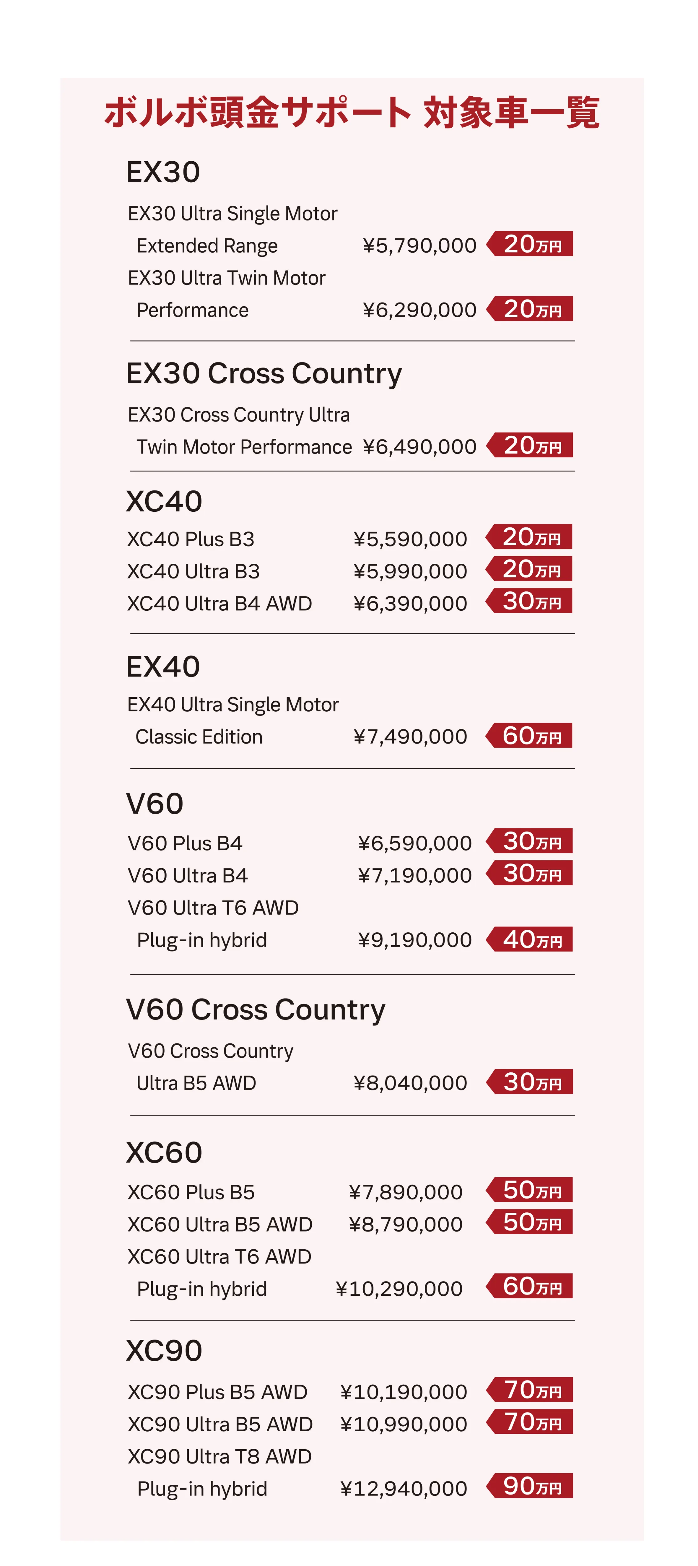Select the XC60 Ultra B5 AWD model name
Image resolution: width=698 pixels, height=1566 pixels.
[220, 1224]
